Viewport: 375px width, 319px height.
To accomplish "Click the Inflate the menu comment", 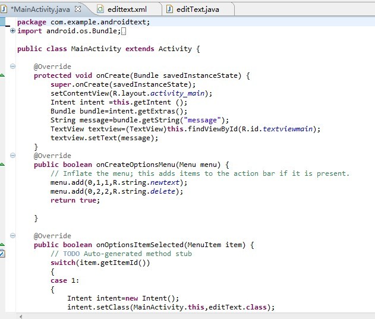I will pyautogui.click(x=200, y=173).
